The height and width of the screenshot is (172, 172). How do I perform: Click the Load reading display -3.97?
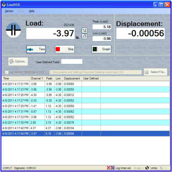[50, 34]
